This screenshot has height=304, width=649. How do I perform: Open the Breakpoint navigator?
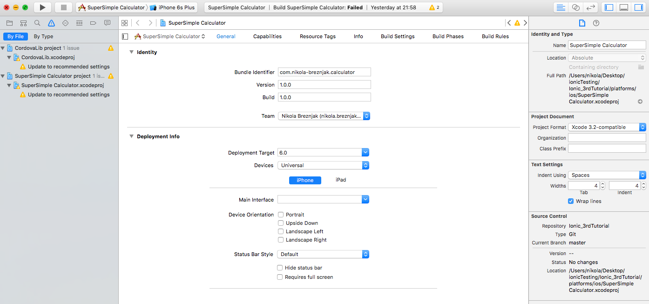[93, 23]
